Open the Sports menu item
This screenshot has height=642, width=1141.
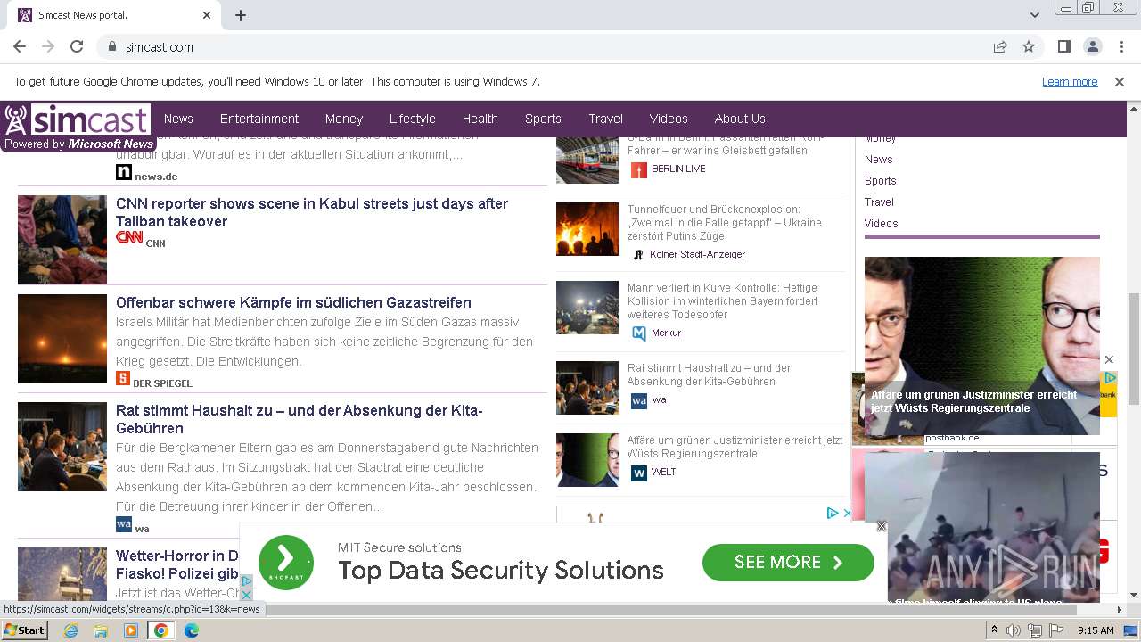coord(543,119)
